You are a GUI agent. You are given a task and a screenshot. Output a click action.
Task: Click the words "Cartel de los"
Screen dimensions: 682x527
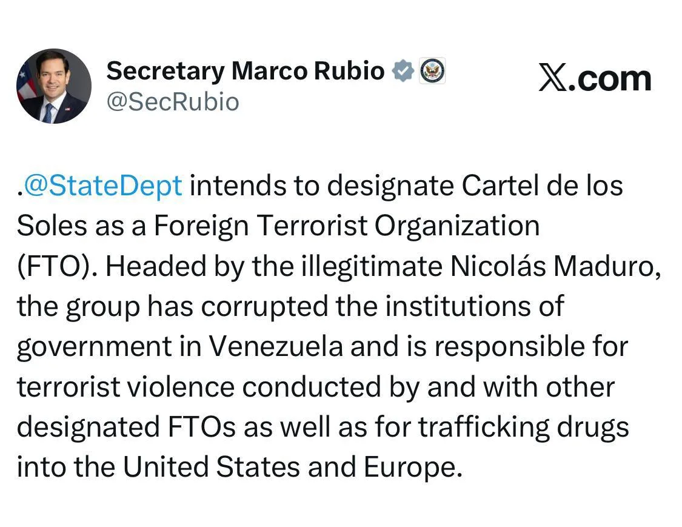click(x=543, y=186)
